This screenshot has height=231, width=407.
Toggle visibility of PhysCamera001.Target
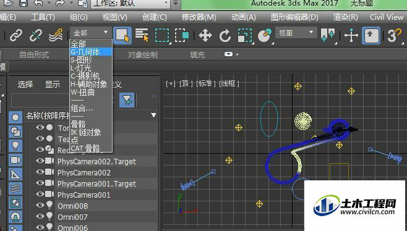click(x=40, y=183)
